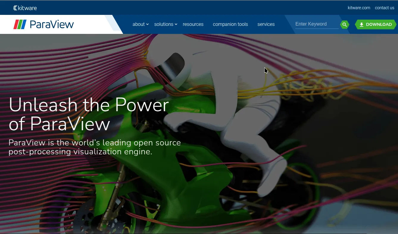Click the ParaView striped color logo mark
This screenshot has width=398, height=234.
click(x=20, y=24)
